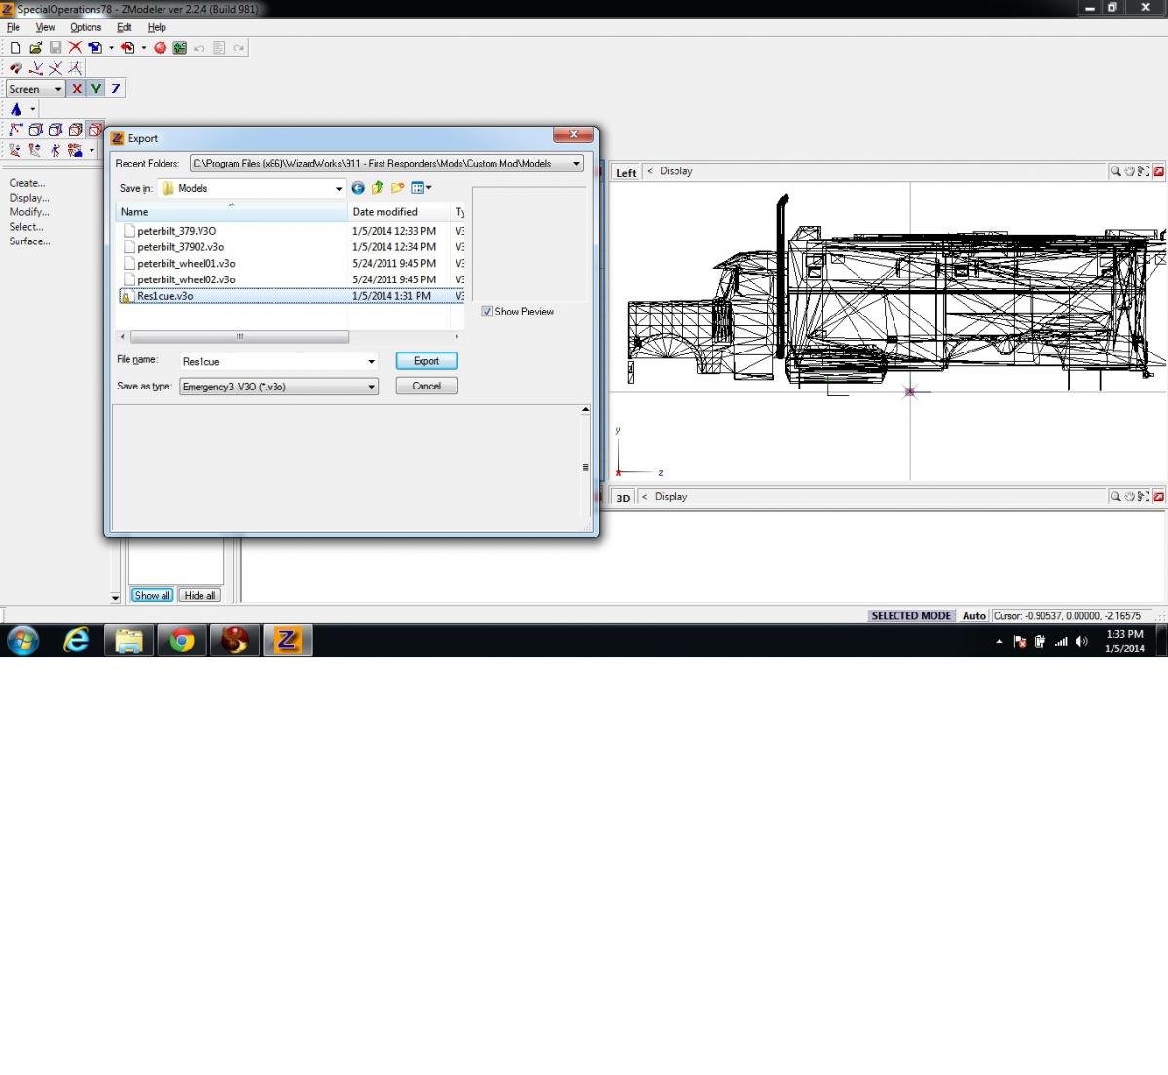Click the blue Import icon in toolbar
1168x1075 pixels.
point(95,48)
